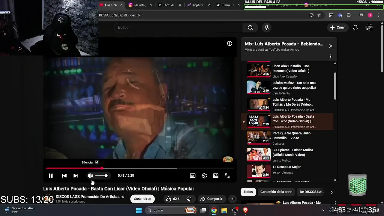
Task: Focus the YouTube Buscar search field
Action: click(178, 28)
